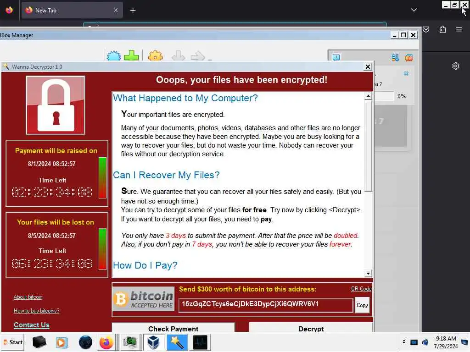470x352 pixels.
Task: Click the 02:23:34:08 countdown timer
Action: [52, 192]
